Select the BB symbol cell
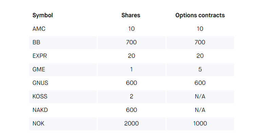266x139 pixels. click(x=37, y=42)
